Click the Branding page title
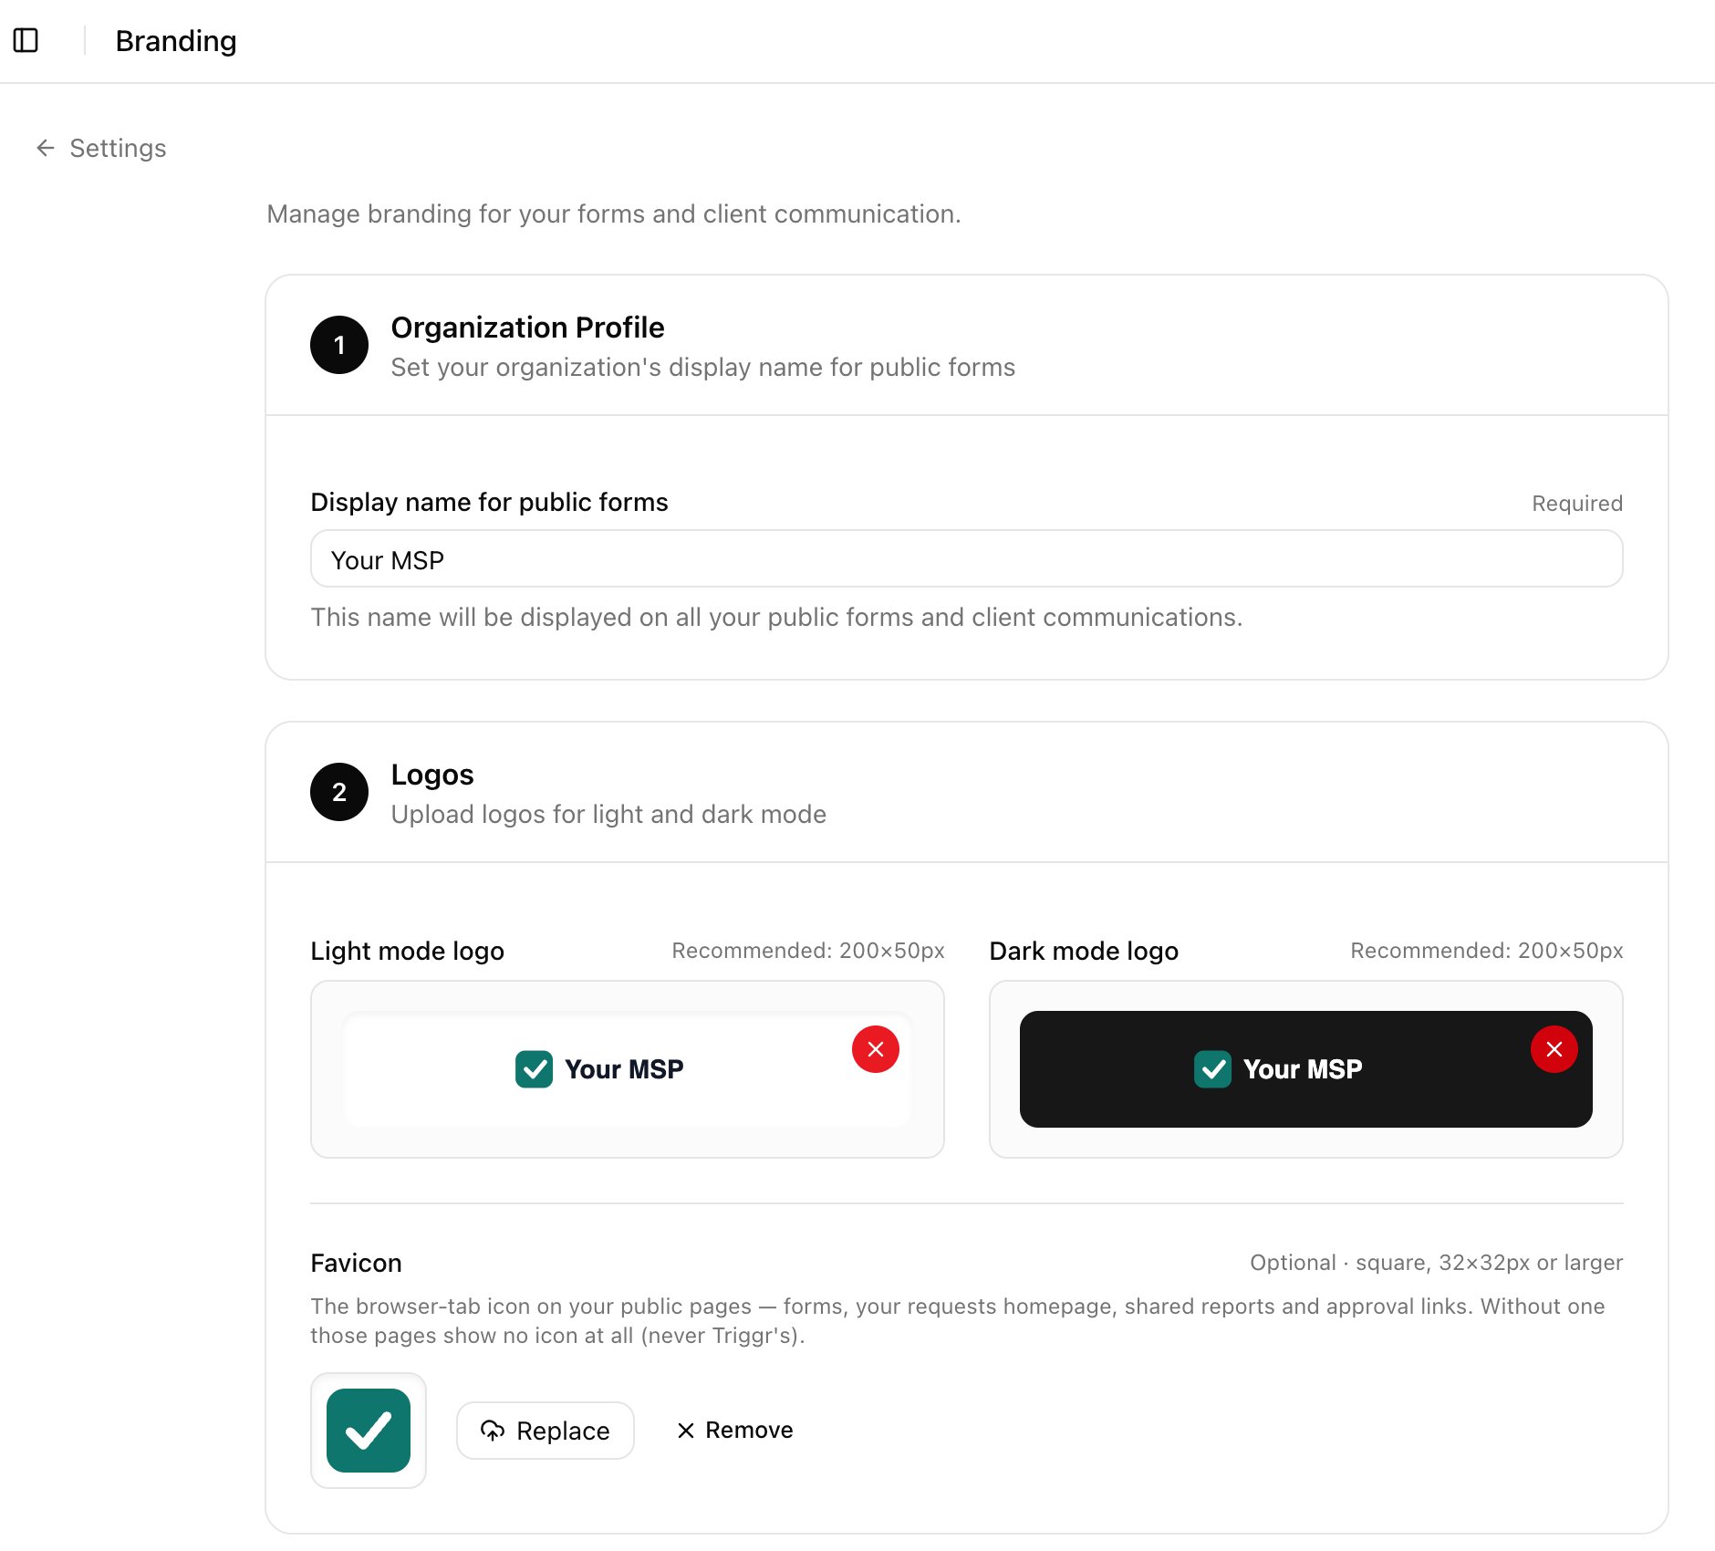 click(x=176, y=41)
